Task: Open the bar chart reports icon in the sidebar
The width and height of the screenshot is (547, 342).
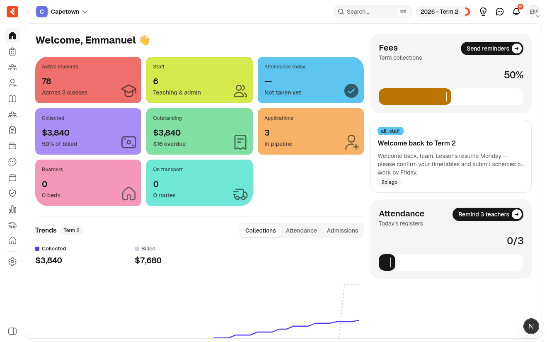Action: tap(12, 209)
